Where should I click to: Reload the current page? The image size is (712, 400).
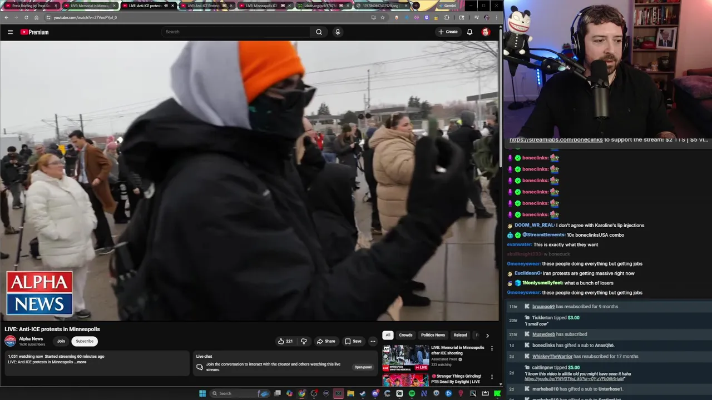pos(26,17)
